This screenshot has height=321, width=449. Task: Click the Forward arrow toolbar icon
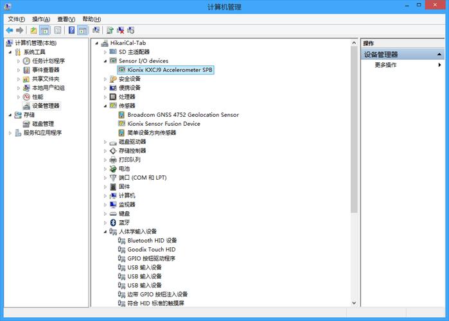(x=19, y=30)
